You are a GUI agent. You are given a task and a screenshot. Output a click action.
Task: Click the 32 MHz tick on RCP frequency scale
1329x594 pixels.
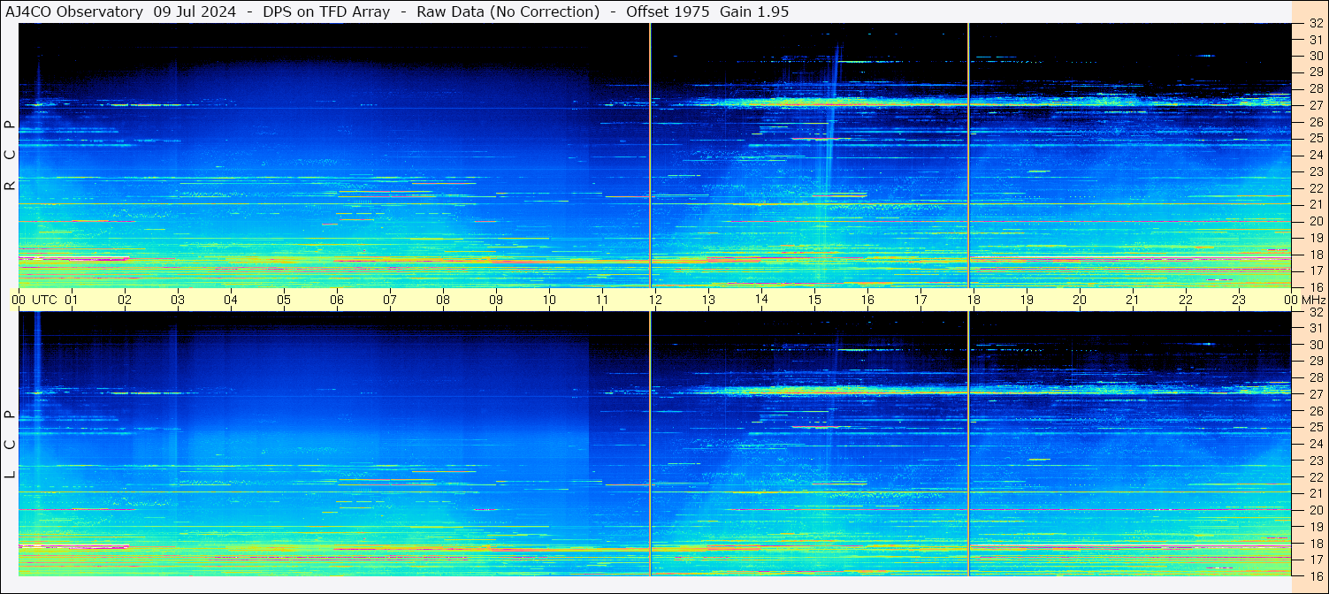[x=1316, y=23]
